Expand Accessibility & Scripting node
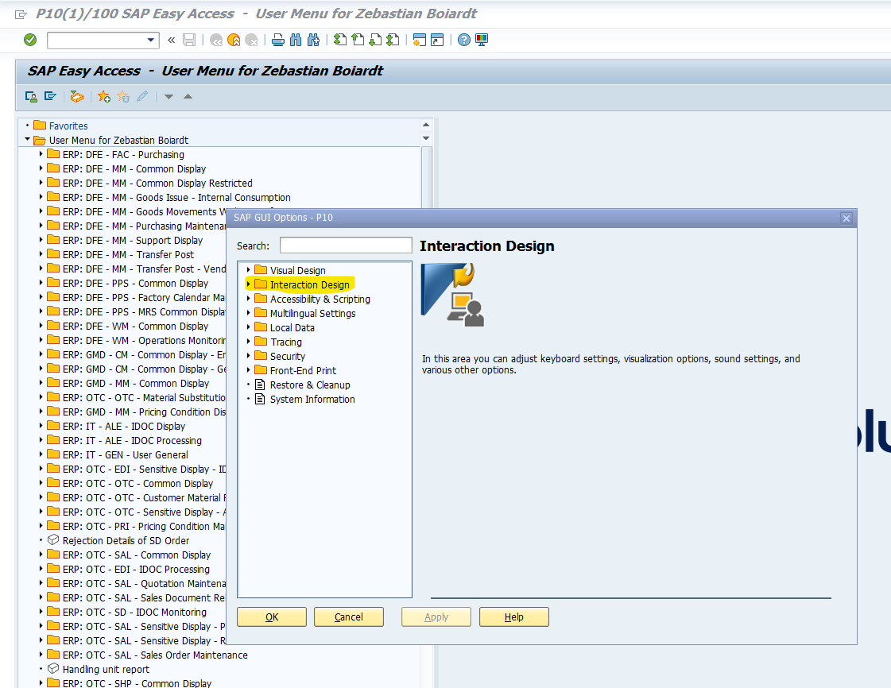Image resolution: width=891 pixels, height=688 pixels. coord(248,298)
